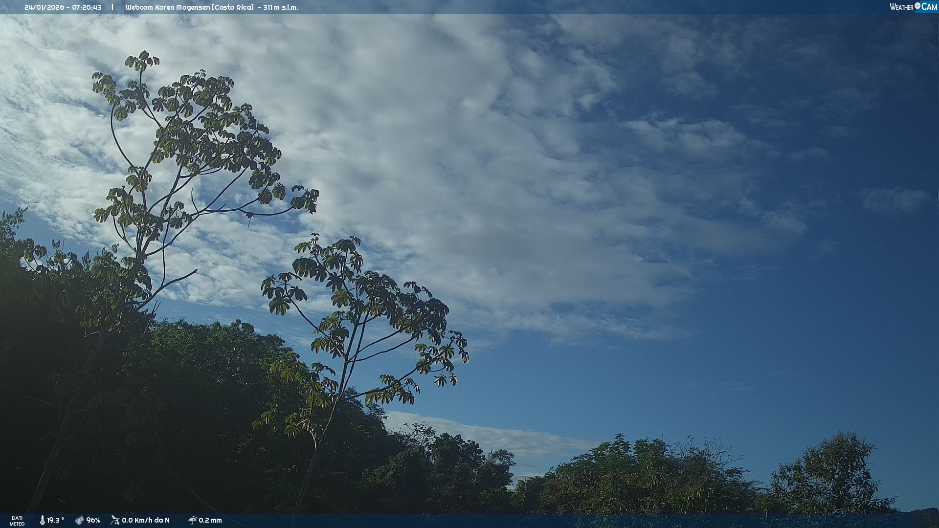The width and height of the screenshot is (939, 528).
Task: Click the 96% humidity value
Action: point(93,520)
